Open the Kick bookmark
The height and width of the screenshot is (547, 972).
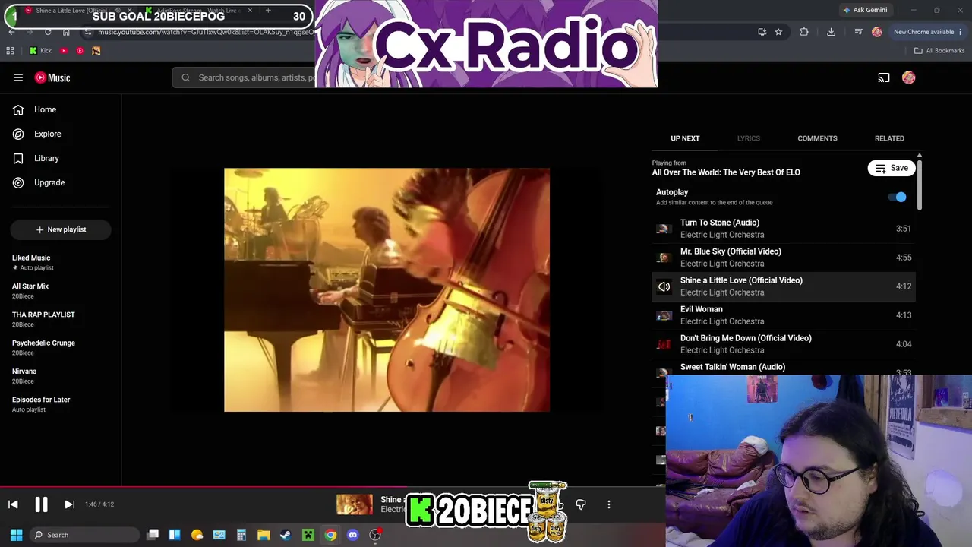click(40, 51)
